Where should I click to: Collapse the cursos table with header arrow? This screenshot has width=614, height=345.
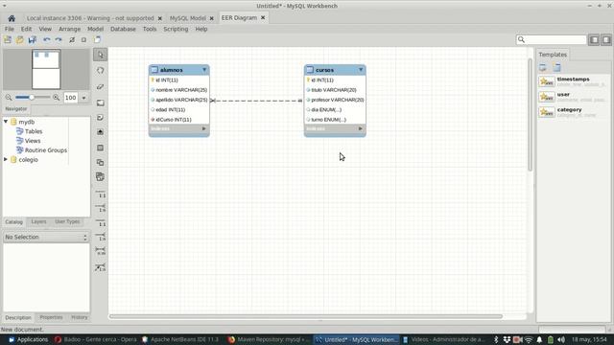pos(361,70)
